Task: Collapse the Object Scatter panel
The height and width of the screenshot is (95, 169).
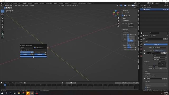Action: coord(126,32)
